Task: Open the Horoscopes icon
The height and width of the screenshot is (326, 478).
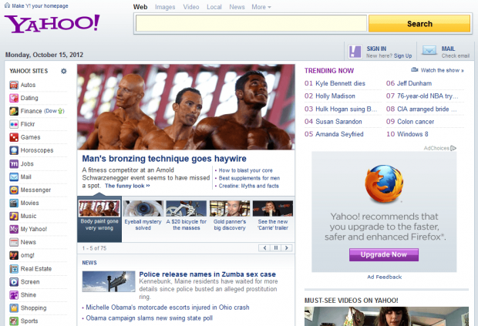Action: (14, 150)
